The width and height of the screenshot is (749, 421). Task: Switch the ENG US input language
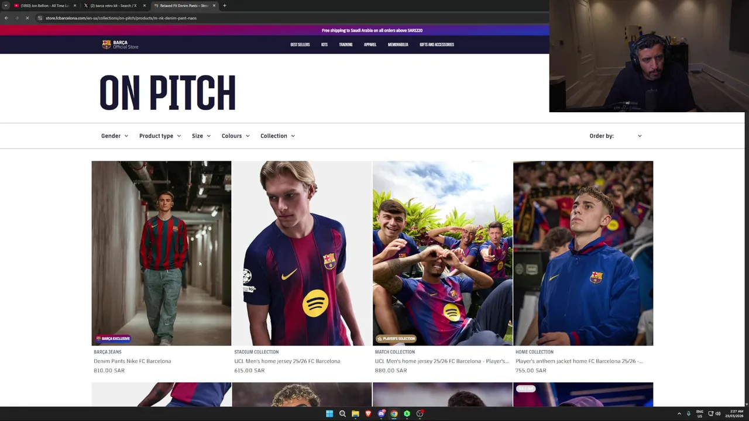(x=700, y=414)
